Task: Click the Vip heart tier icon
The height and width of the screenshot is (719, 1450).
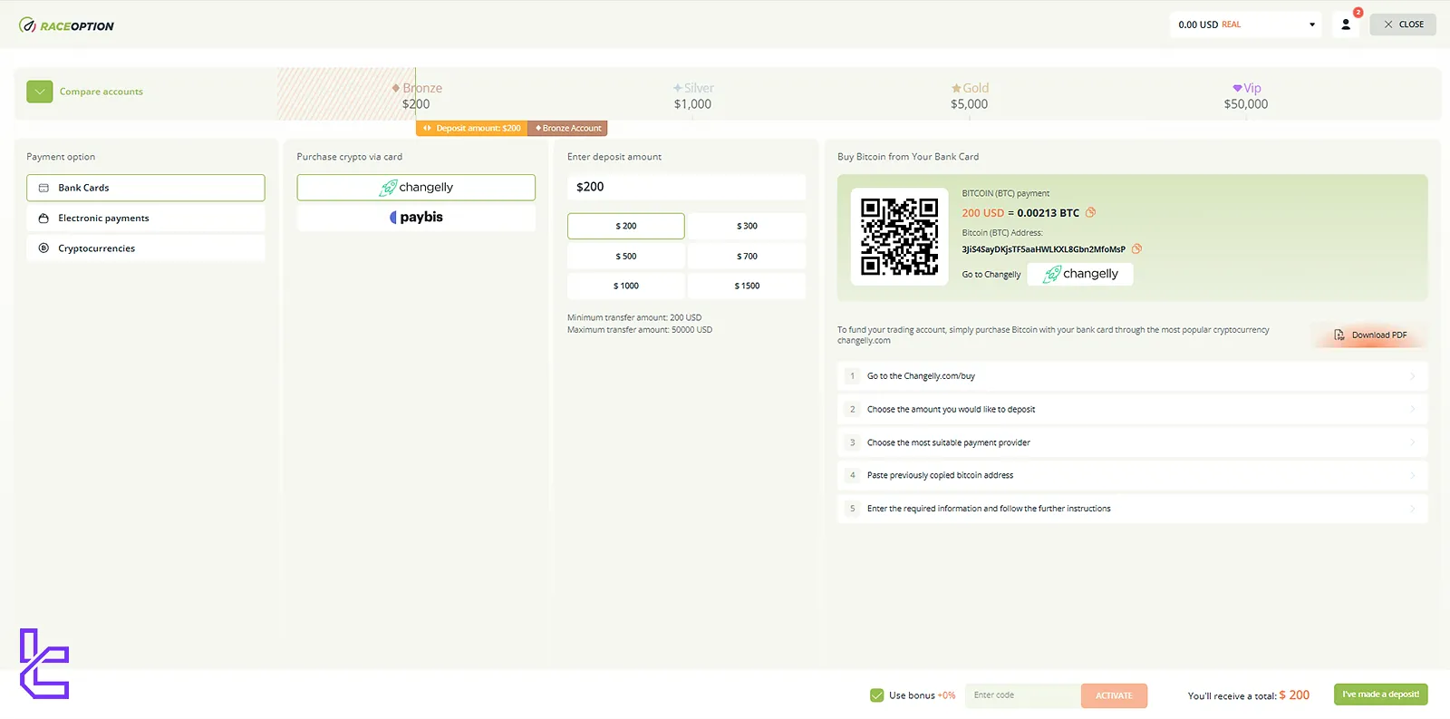Action: tap(1237, 88)
